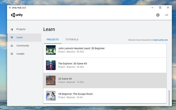176x110 pixels.
Task: Click the Learn graduation cap icon
Action: (x=12, y=38)
